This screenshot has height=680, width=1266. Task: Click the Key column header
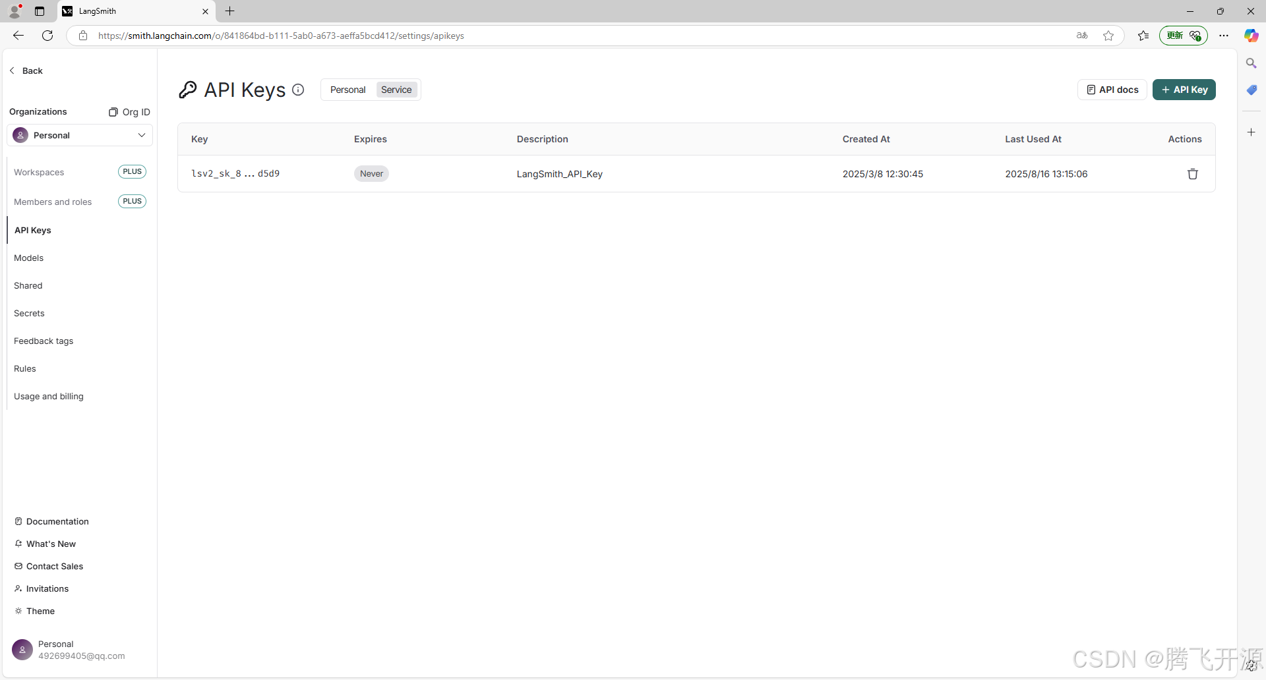click(199, 139)
